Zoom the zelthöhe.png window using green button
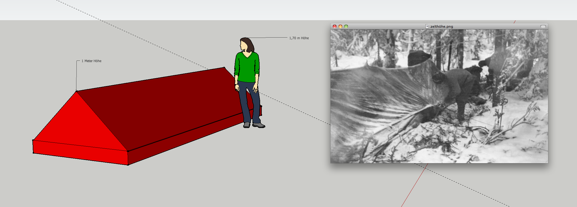This screenshot has height=207, width=577. coord(346,26)
